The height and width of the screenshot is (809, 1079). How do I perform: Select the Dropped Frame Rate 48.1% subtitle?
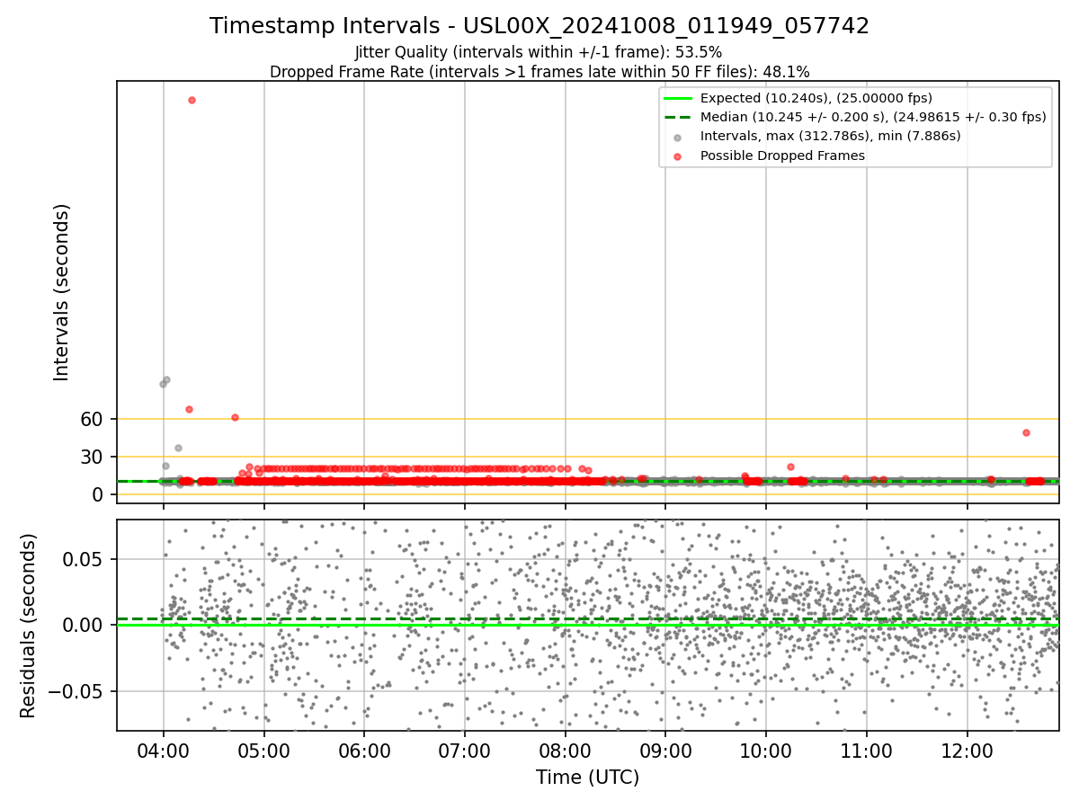point(539,72)
